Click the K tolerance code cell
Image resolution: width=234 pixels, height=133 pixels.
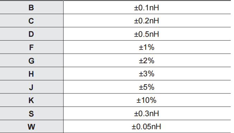31,100
